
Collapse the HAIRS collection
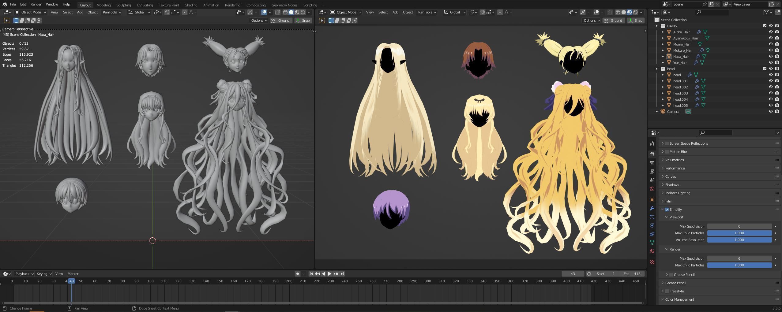point(657,26)
